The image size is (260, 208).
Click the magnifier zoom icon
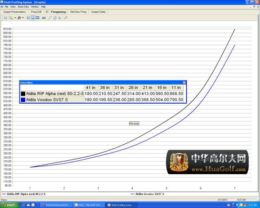click(x=50, y=18)
